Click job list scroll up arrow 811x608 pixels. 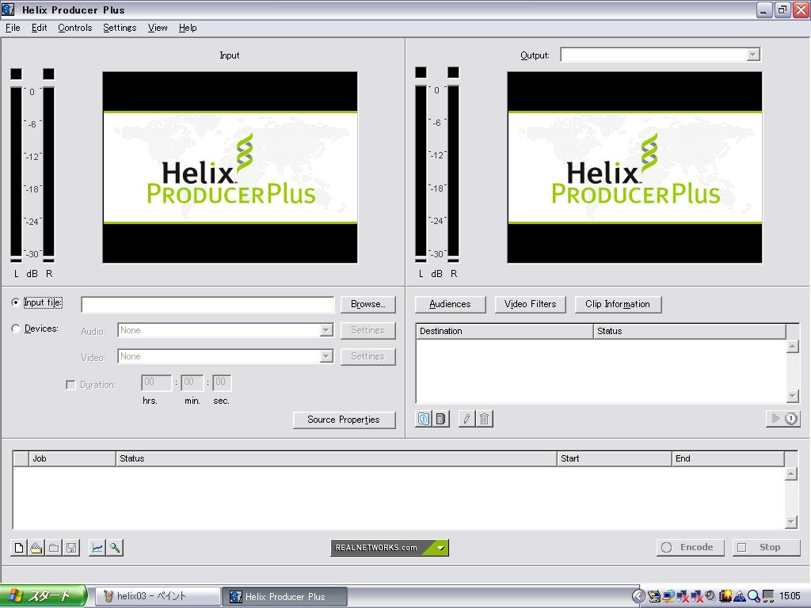coord(791,473)
